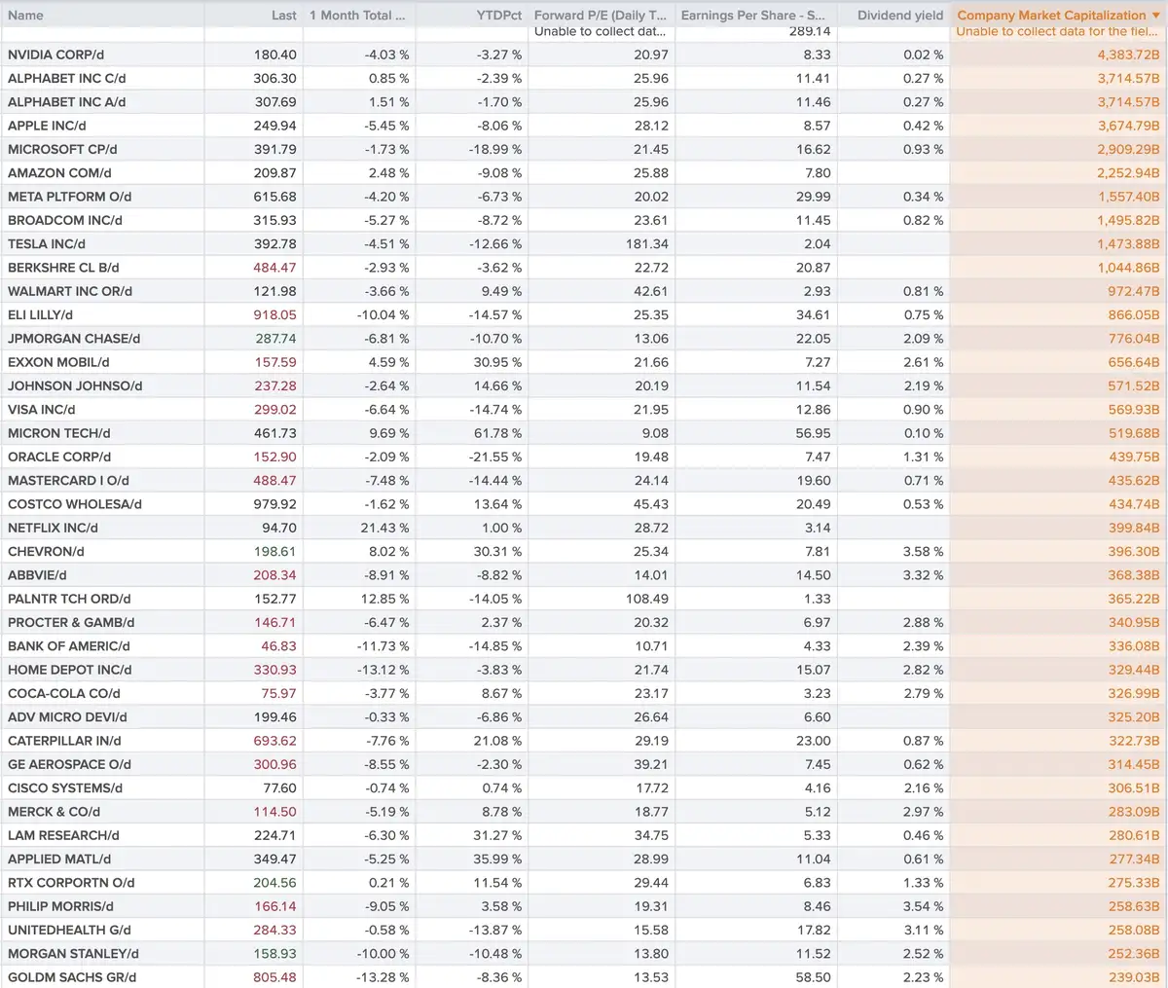1168x988 pixels.
Task: Select the YTDPct column header
Action: (x=471, y=15)
